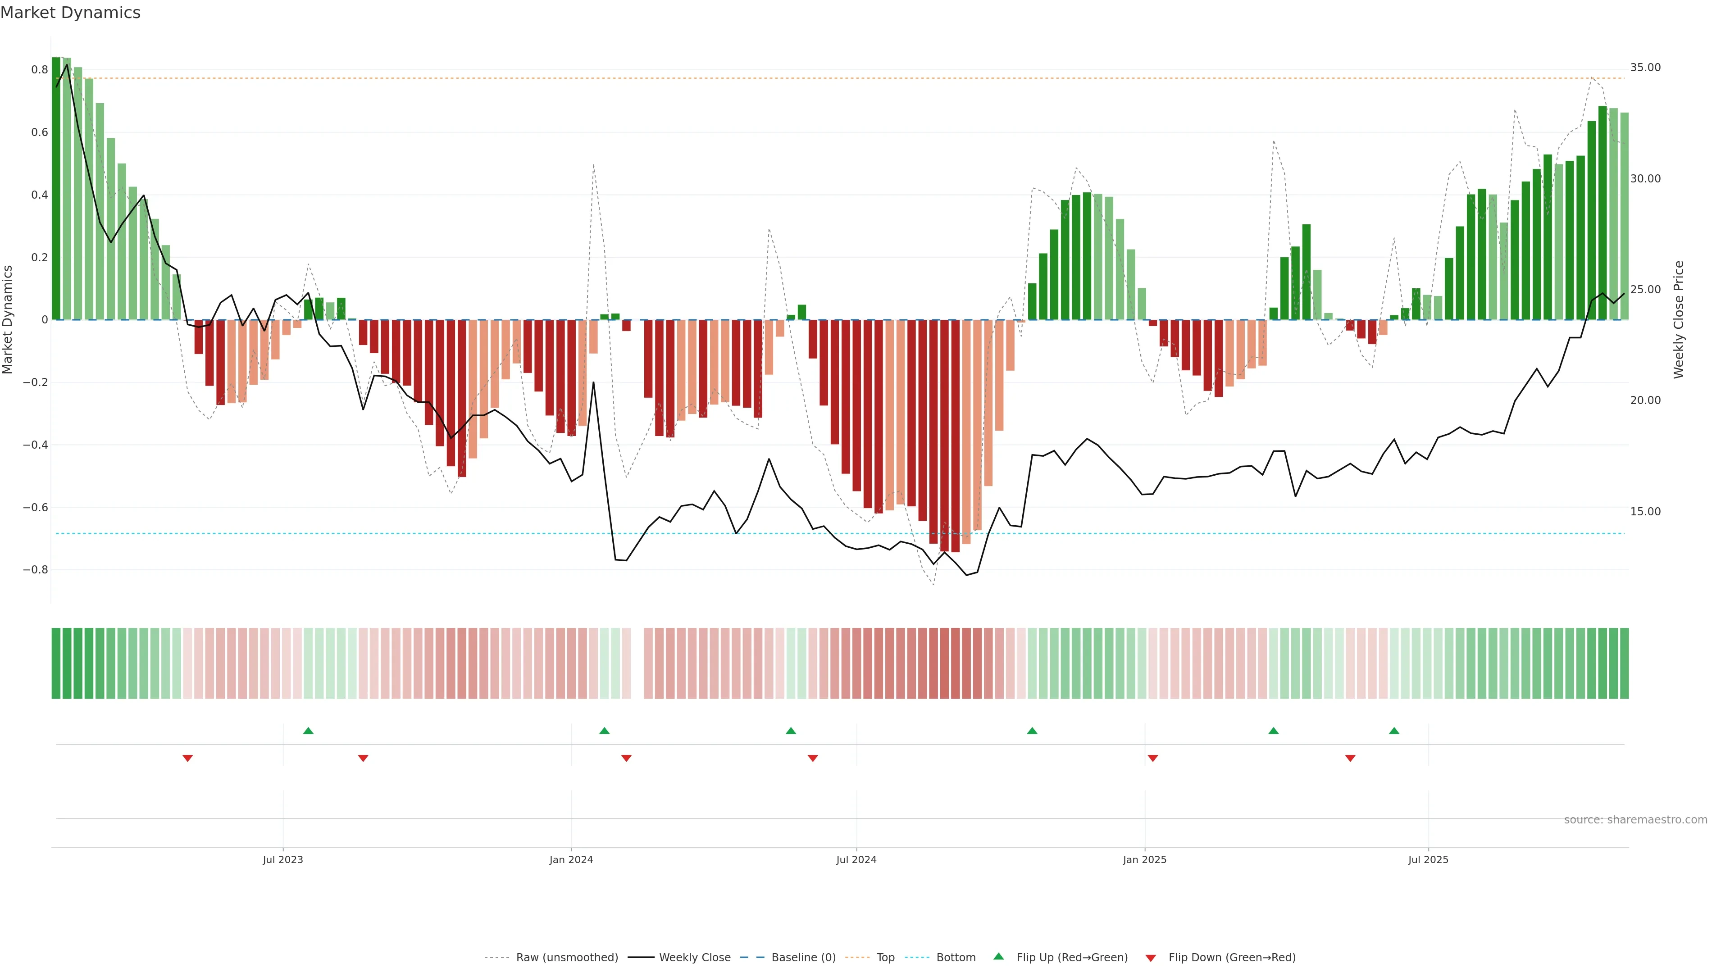Click the Jul 2024 x-axis label
The image size is (1730, 973).
(856, 859)
